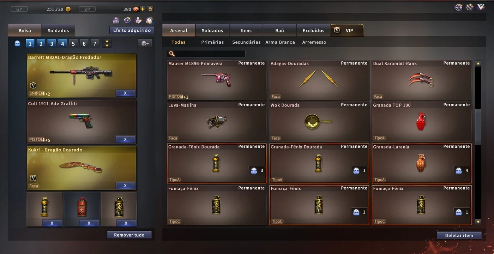Filter weapons by Arma Branca
The width and height of the screenshot is (494, 254).
[x=280, y=42]
